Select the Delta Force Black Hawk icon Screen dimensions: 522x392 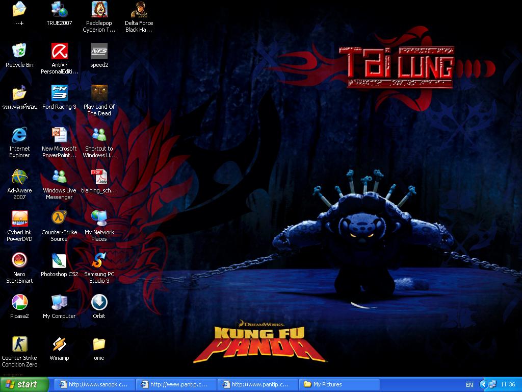[x=139, y=9]
